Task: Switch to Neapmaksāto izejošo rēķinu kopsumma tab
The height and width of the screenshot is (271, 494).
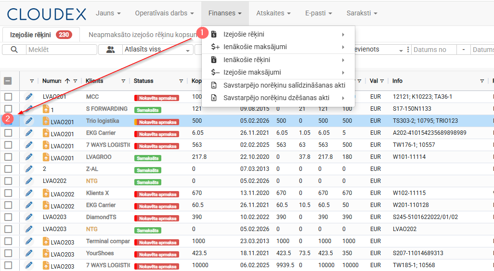Action: (x=143, y=35)
